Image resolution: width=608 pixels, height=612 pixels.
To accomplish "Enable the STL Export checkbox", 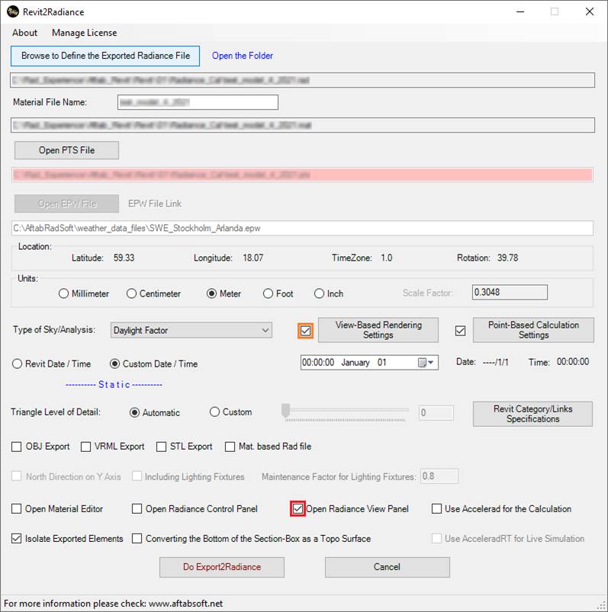I will click(161, 447).
